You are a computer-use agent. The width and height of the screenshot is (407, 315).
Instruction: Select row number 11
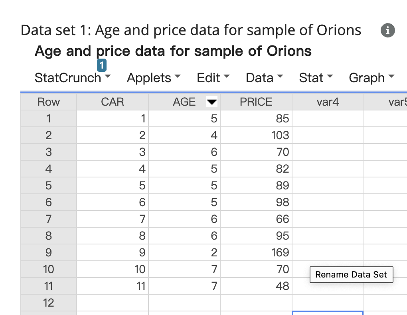click(49, 286)
